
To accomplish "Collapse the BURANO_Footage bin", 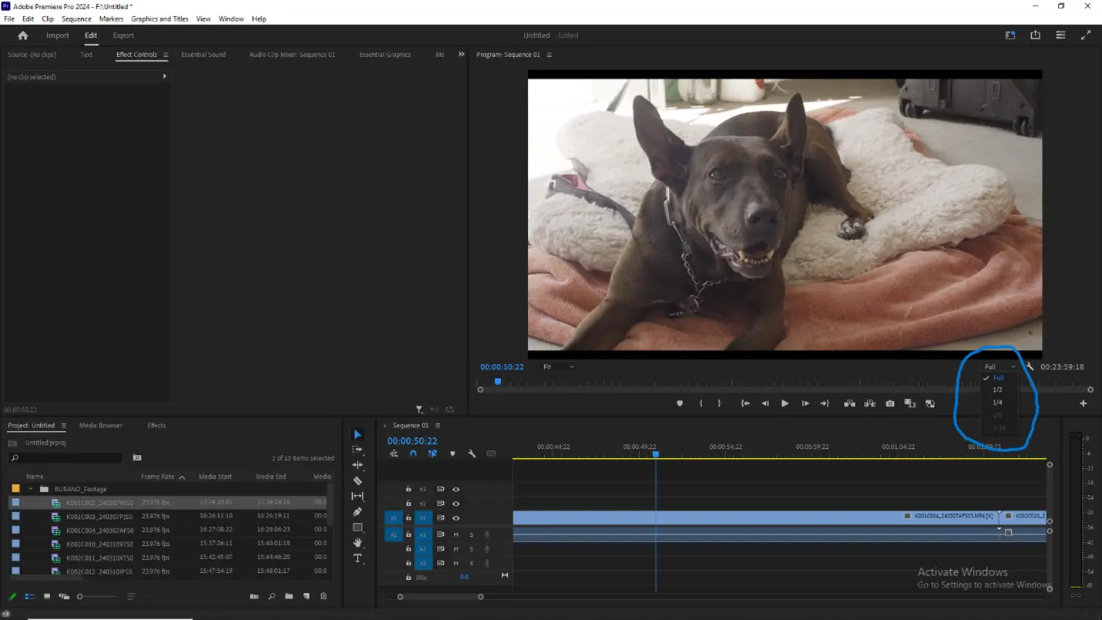I will (31, 489).
